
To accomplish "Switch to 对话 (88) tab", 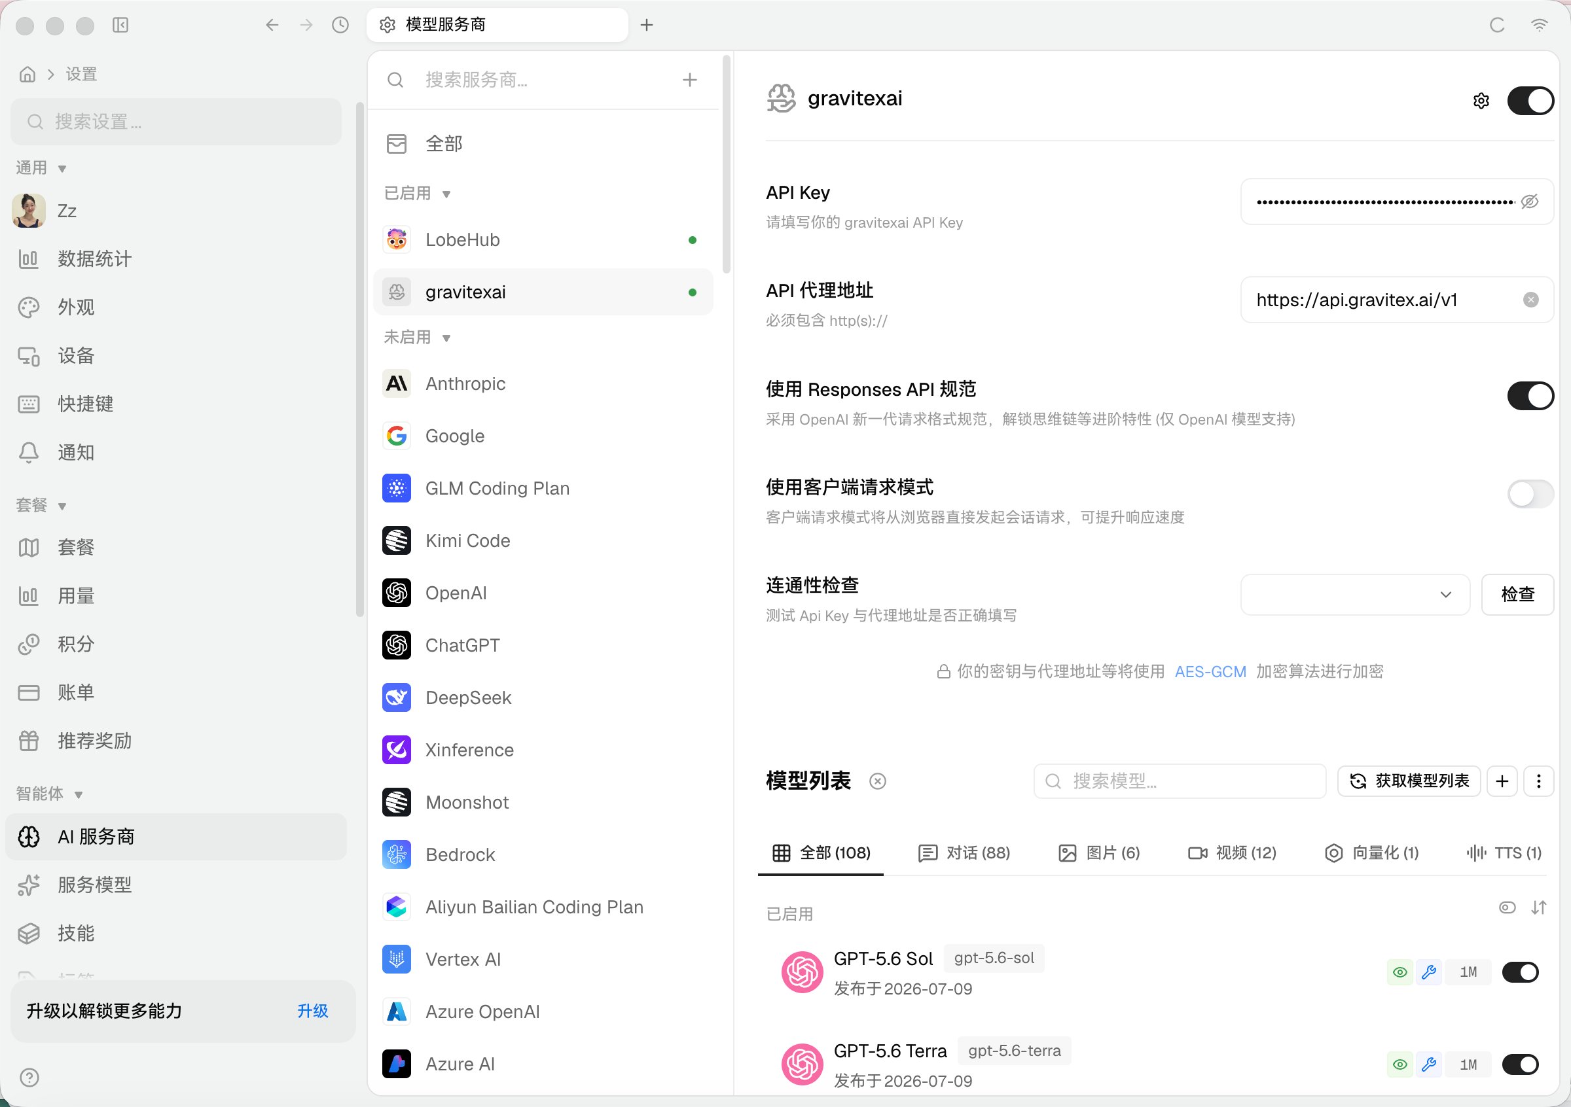I will 964,852.
